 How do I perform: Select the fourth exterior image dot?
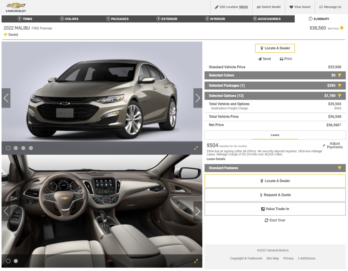31,148
